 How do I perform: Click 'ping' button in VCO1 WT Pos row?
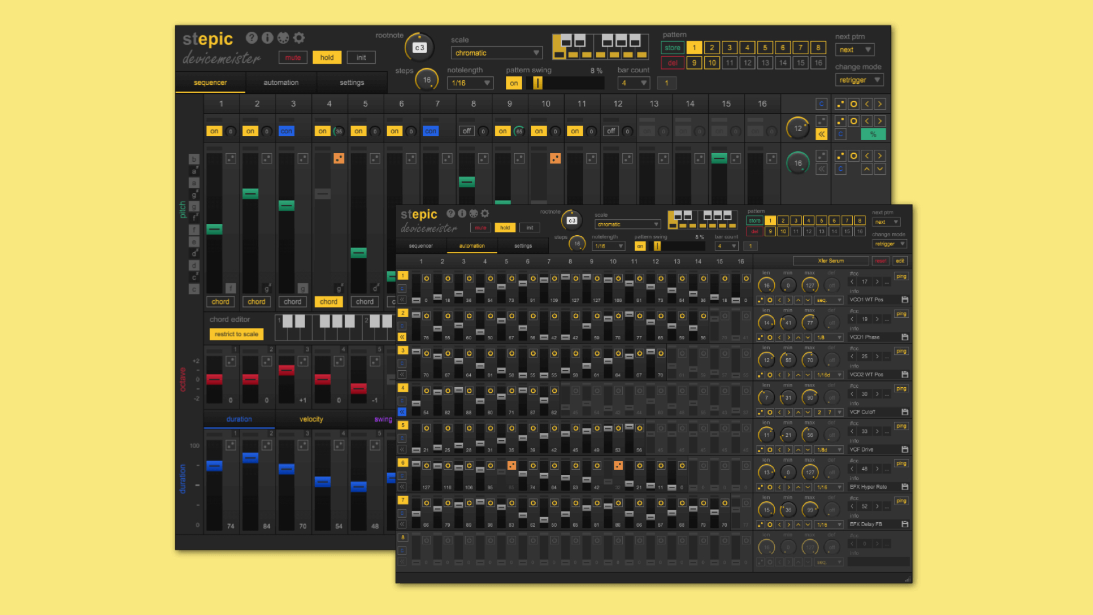tap(901, 276)
